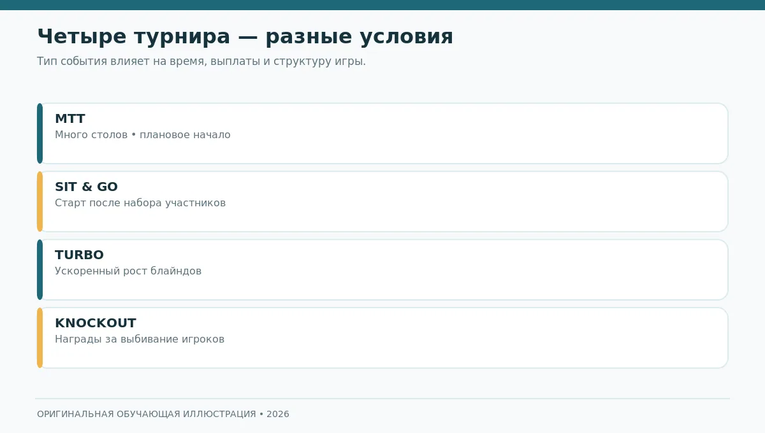Click "Награды за выбивание игроков" text
This screenshot has width=765, height=433.
pyautogui.click(x=140, y=339)
